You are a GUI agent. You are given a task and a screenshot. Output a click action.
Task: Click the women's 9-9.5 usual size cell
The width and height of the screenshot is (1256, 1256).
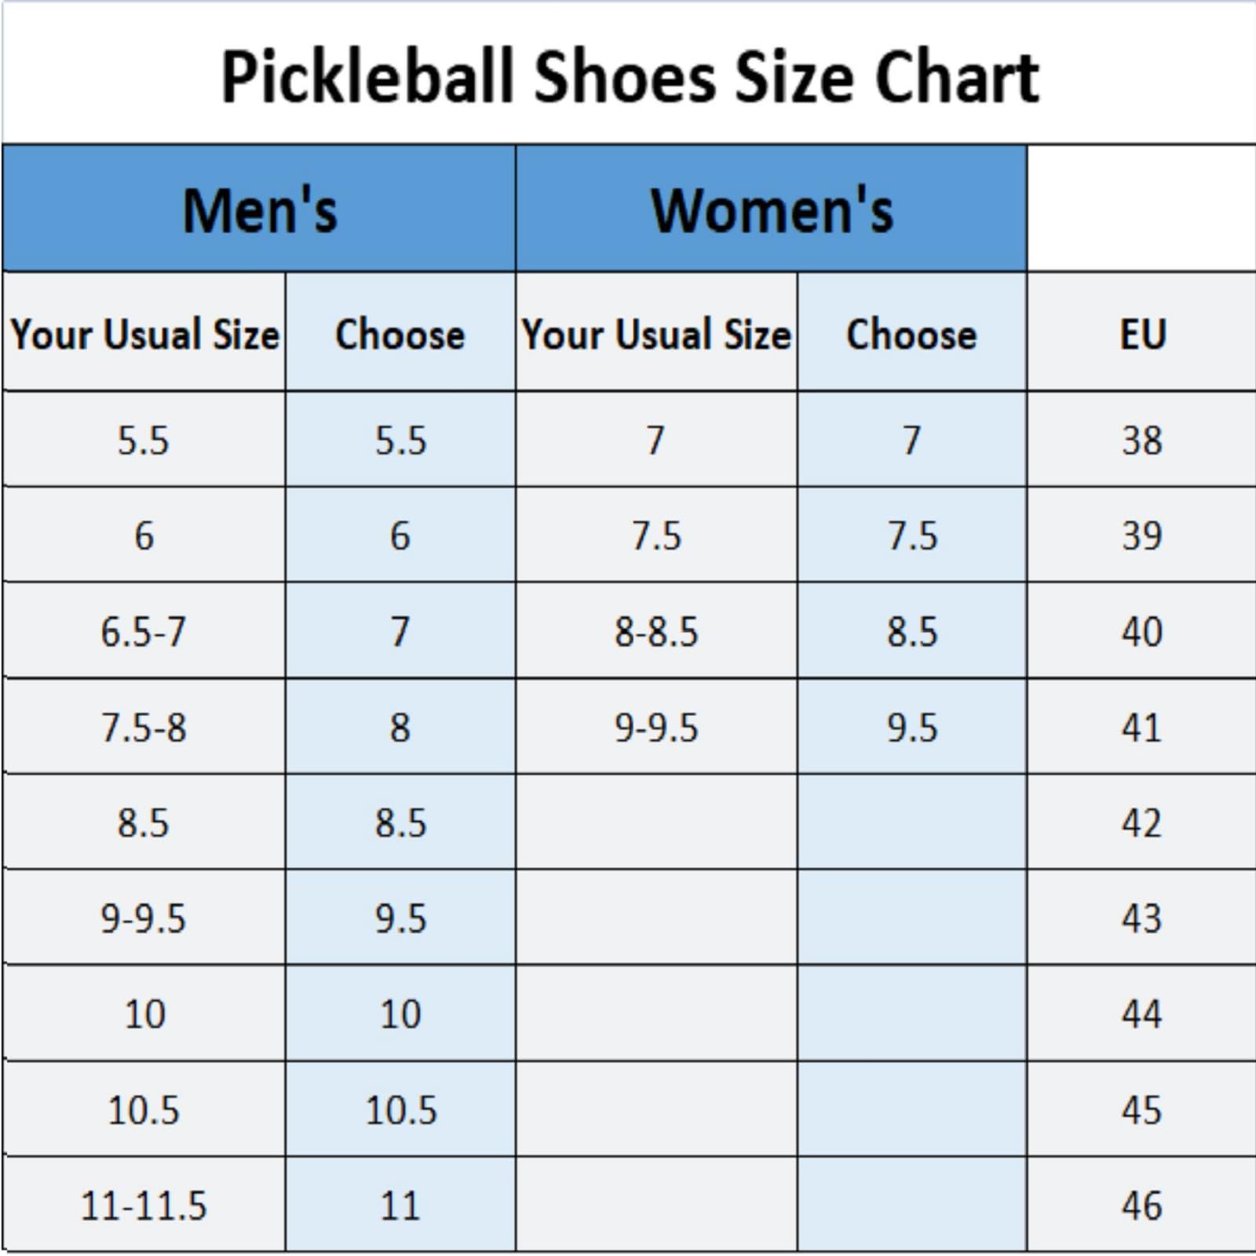pyautogui.click(x=656, y=728)
